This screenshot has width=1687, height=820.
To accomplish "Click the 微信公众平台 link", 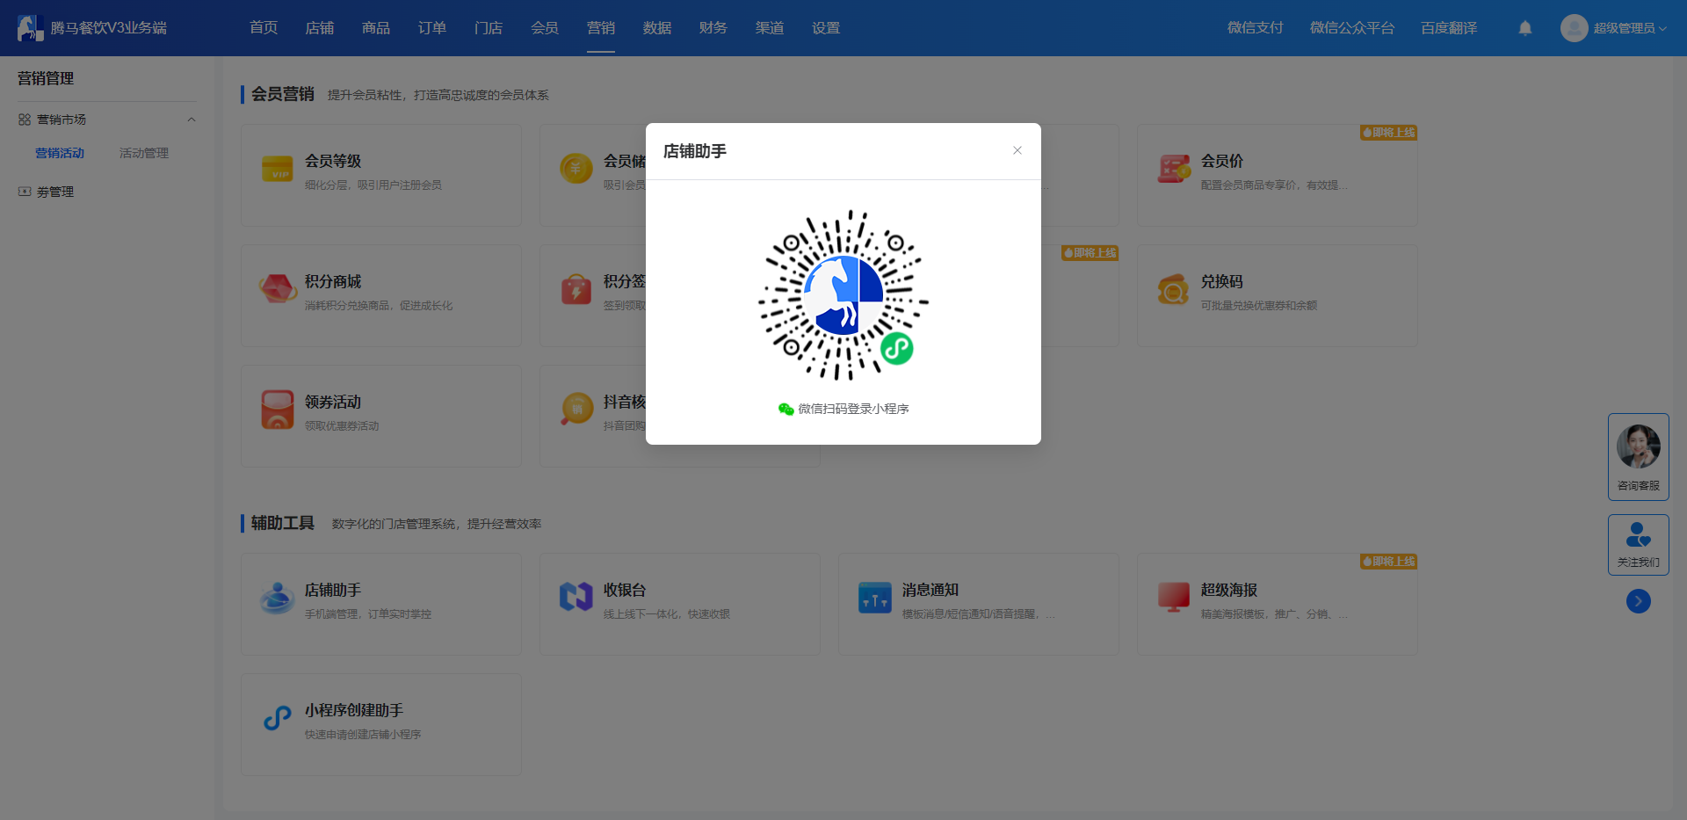I will coord(1352,28).
